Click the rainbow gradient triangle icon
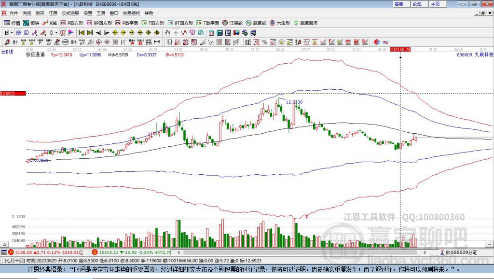Image resolution: width=494 pixels, height=279 pixels. [71, 33]
